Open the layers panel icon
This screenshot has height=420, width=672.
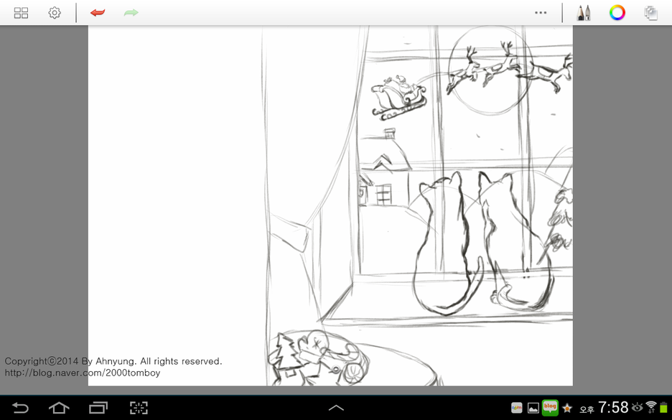coord(651,13)
